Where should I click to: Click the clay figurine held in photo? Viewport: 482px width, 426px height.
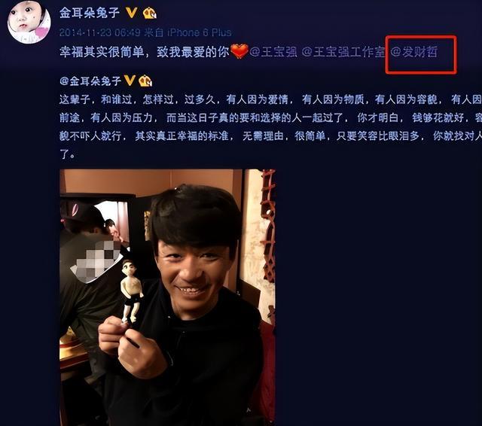coord(132,292)
